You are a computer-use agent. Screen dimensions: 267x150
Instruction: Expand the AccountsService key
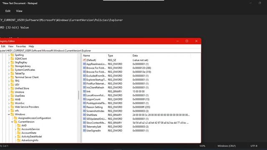[15, 129]
